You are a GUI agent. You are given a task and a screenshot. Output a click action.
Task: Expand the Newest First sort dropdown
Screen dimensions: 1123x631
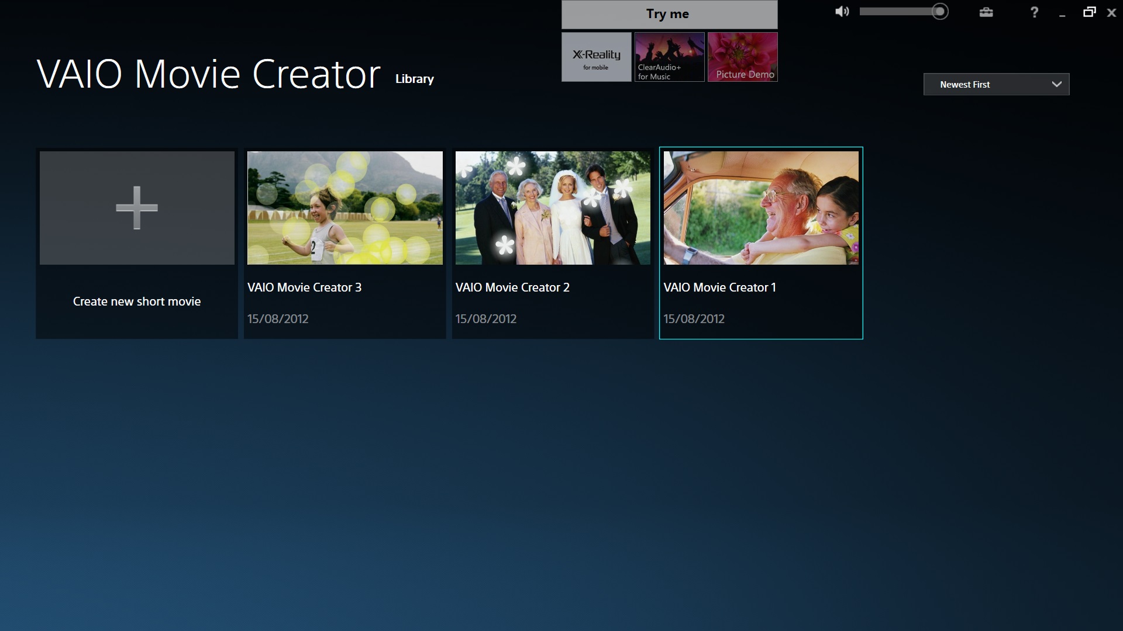pyautogui.click(x=996, y=84)
